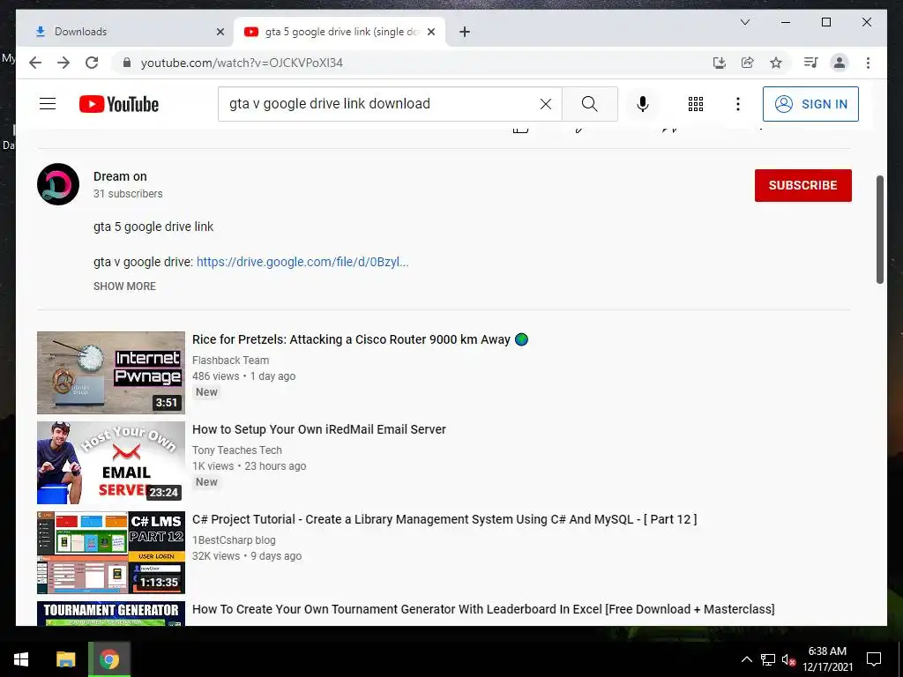View site info via the padlock icon

coord(127,63)
